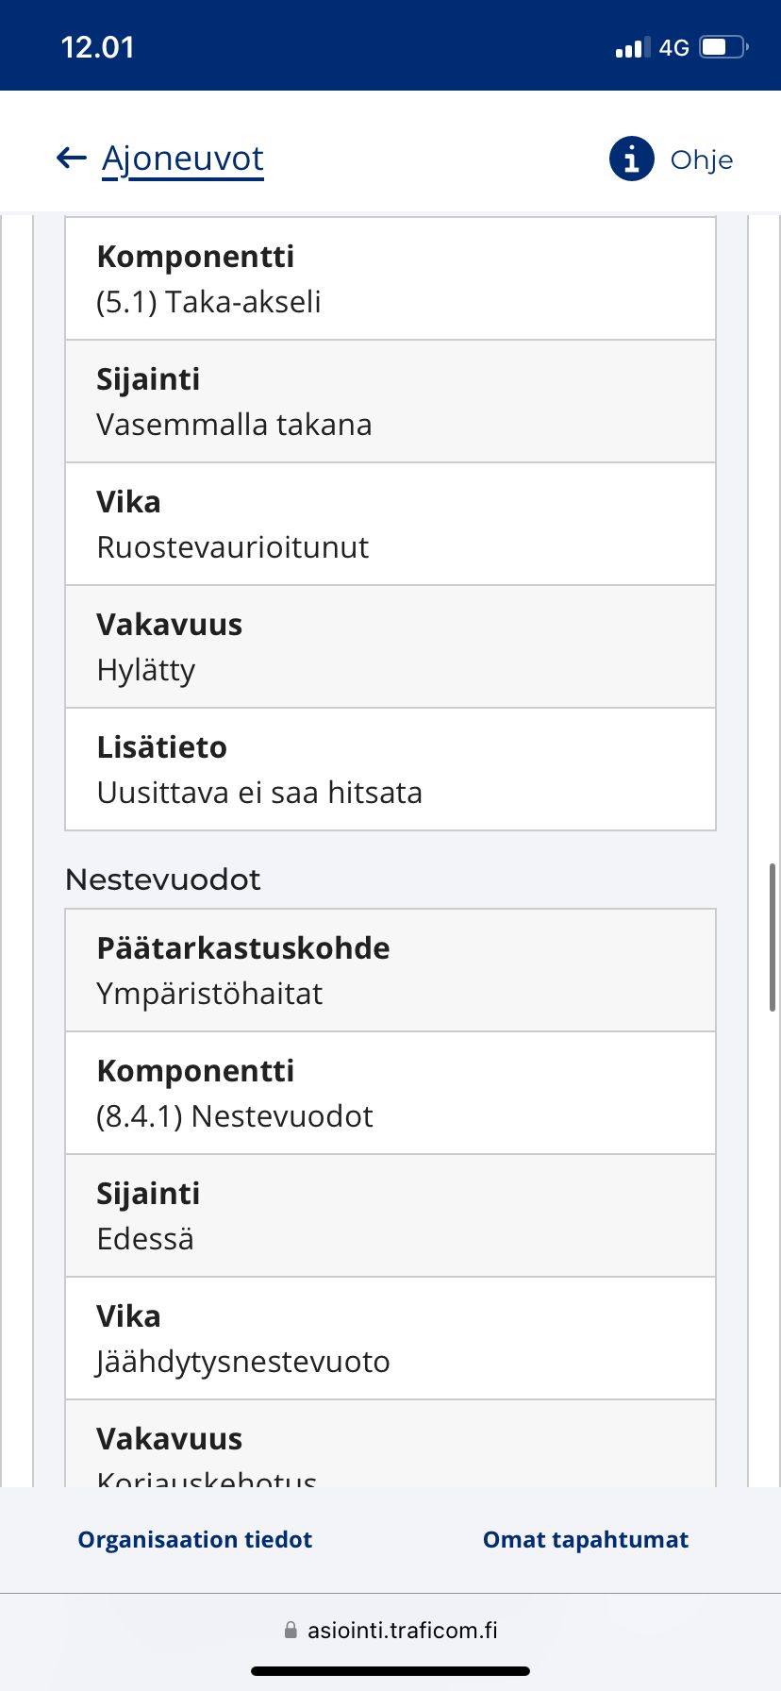The width and height of the screenshot is (781, 1691).
Task: Select the Ruostevaurioitunut vika row
Action: [390, 524]
